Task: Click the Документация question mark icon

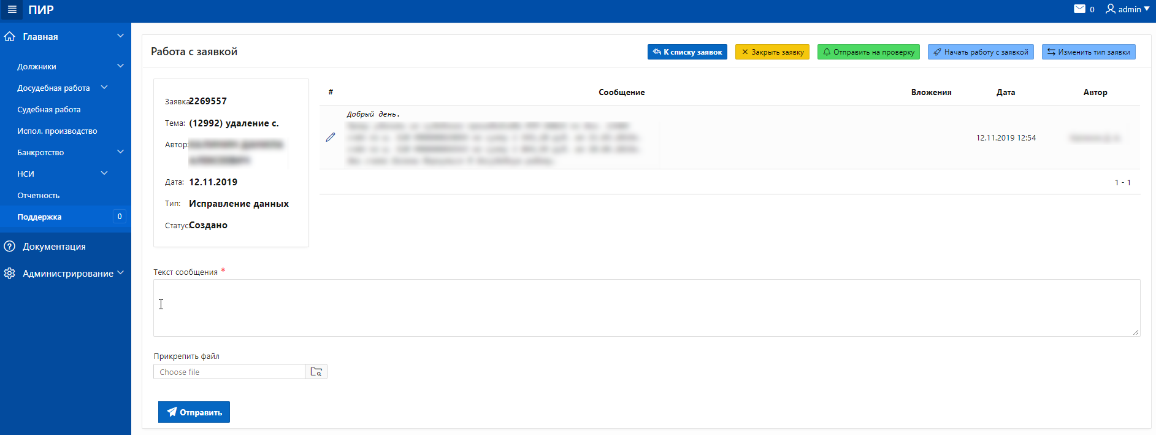Action: [9, 246]
